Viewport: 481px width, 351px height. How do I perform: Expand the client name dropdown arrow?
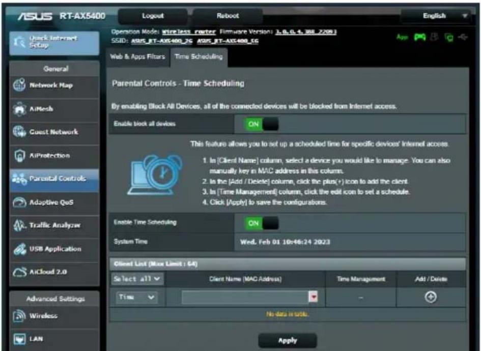coord(313,297)
